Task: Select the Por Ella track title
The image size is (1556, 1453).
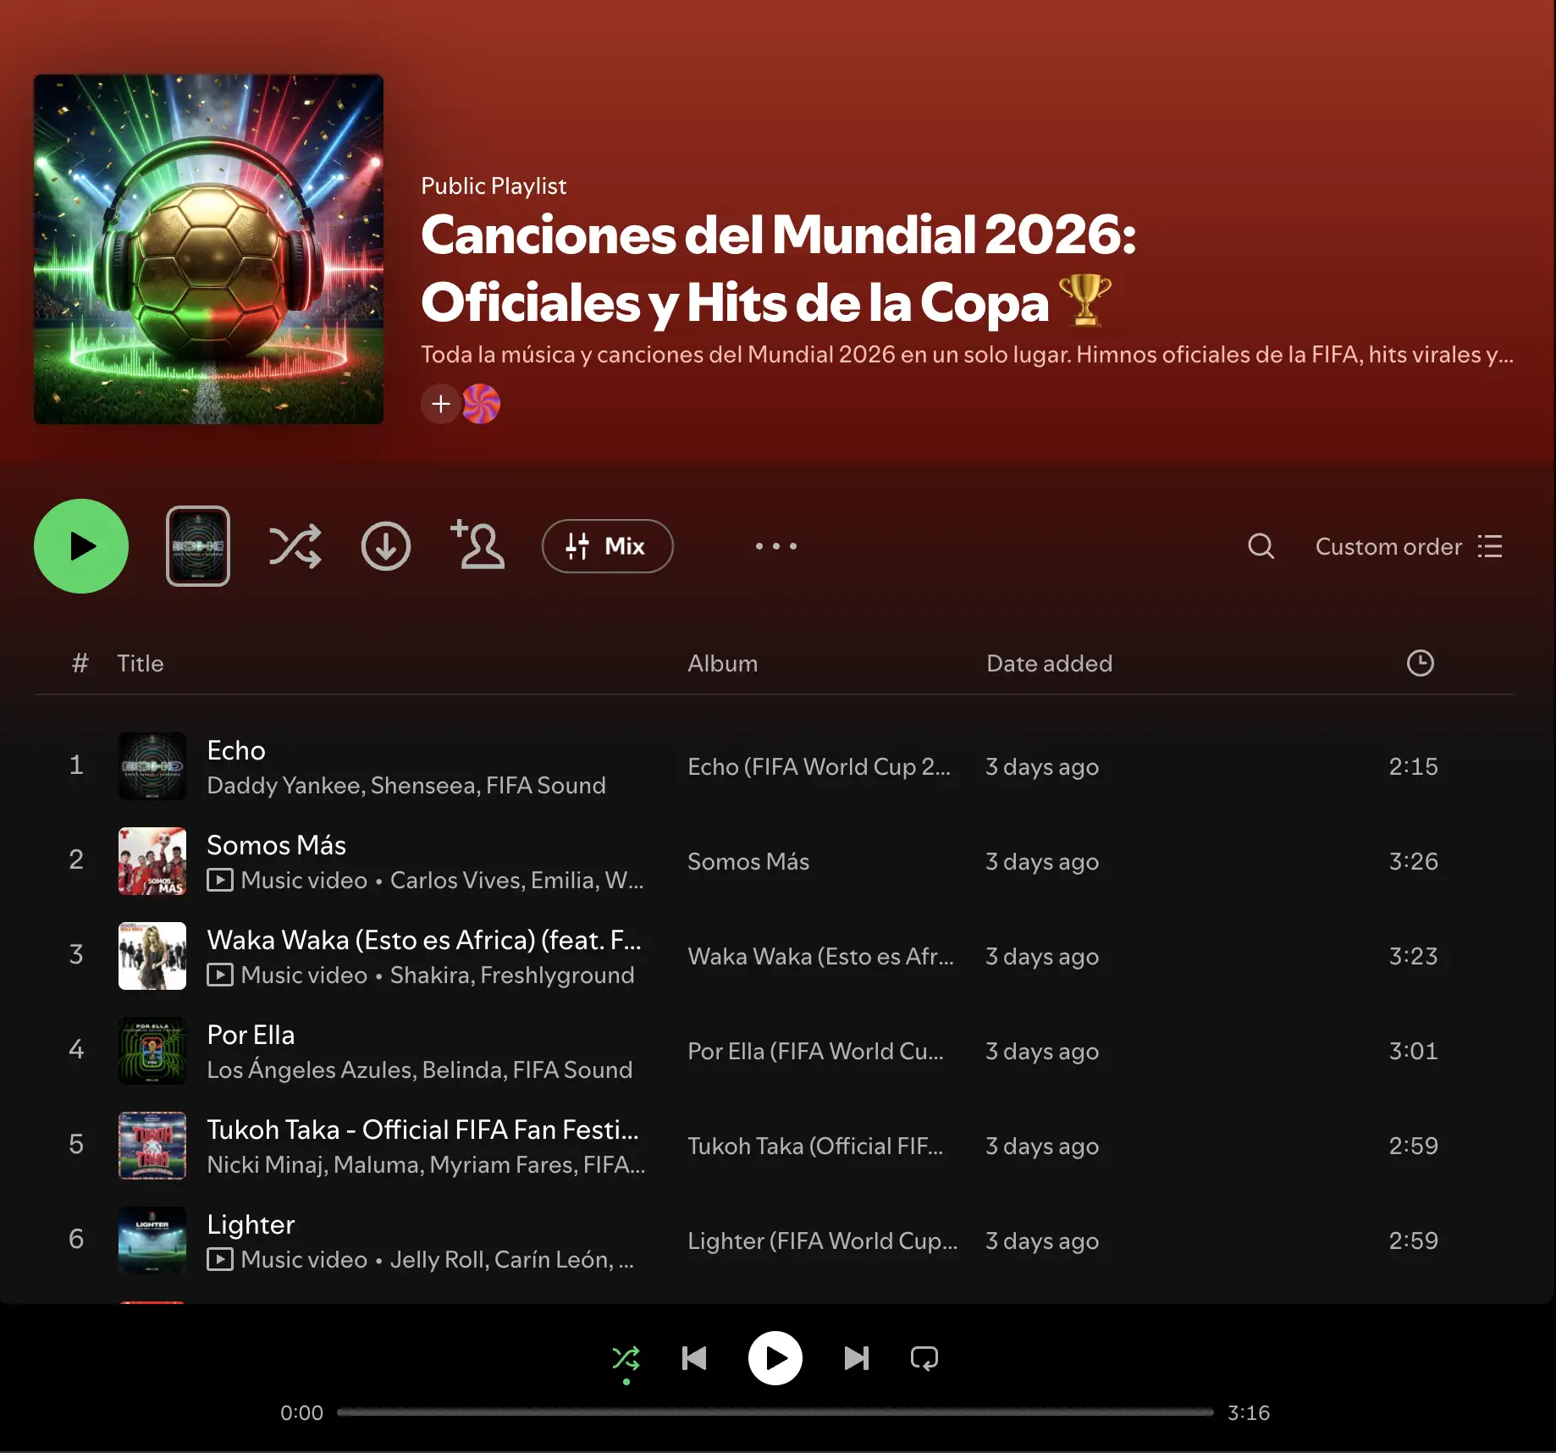Action: 251,1035
